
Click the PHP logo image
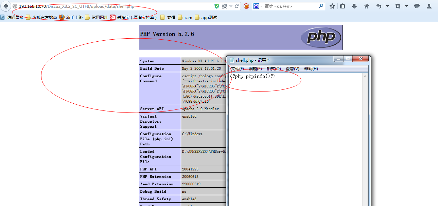[x=321, y=37]
